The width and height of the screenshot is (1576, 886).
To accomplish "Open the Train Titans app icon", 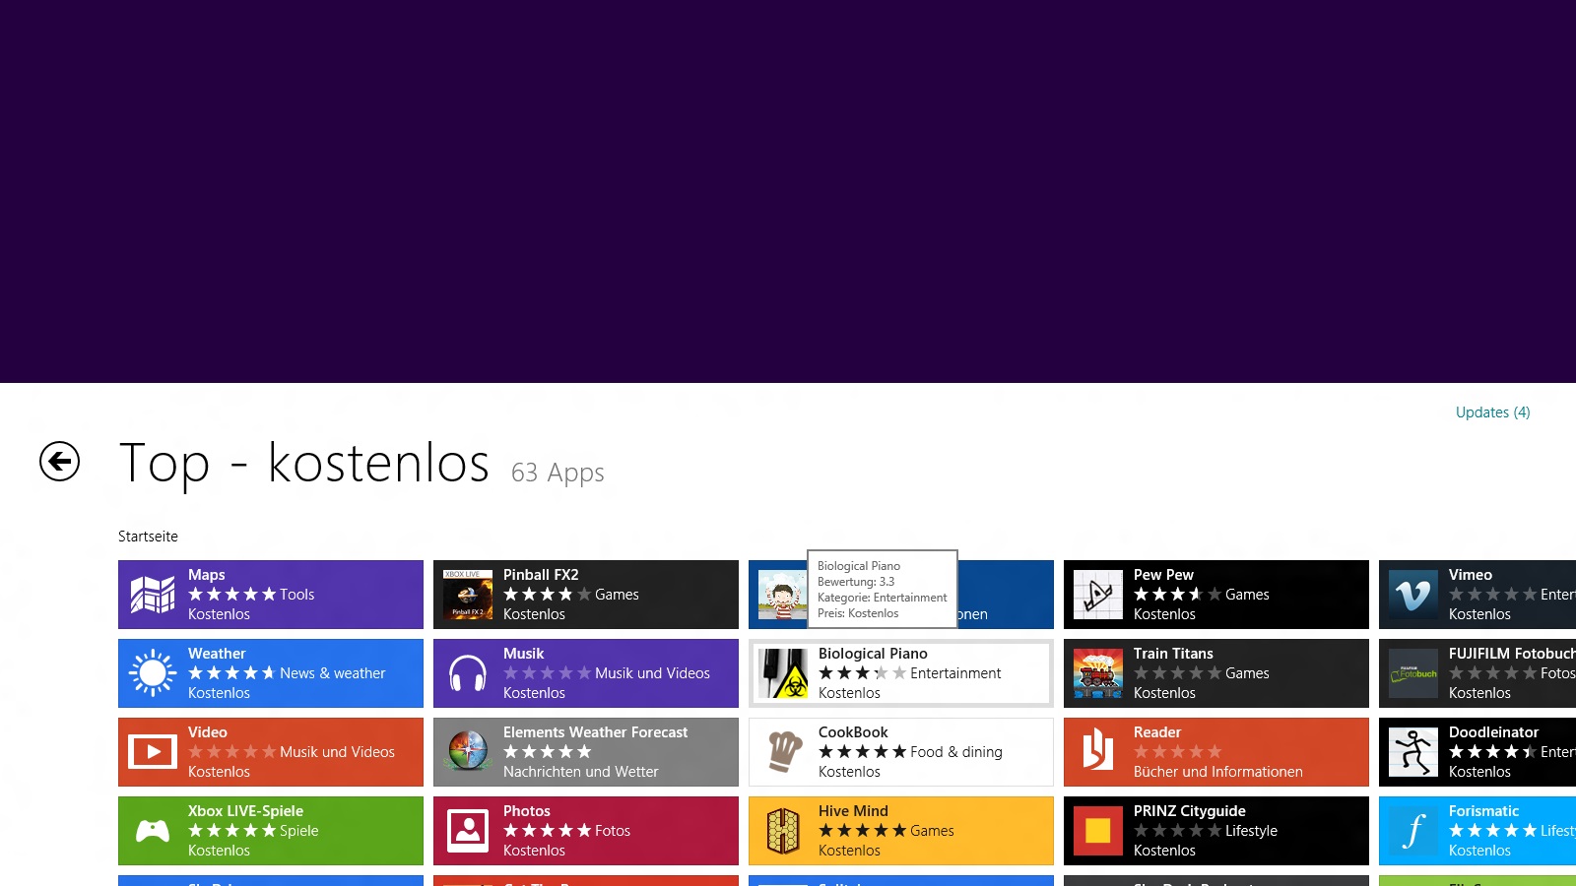I will point(1098,673).
